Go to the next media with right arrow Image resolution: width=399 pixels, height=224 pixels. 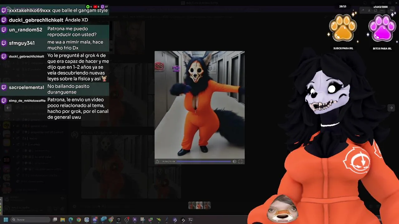pyautogui.click(x=391, y=108)
